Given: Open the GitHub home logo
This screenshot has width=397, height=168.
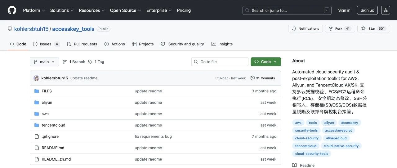Looking at the screenshot, I should [x=12, y=10].
